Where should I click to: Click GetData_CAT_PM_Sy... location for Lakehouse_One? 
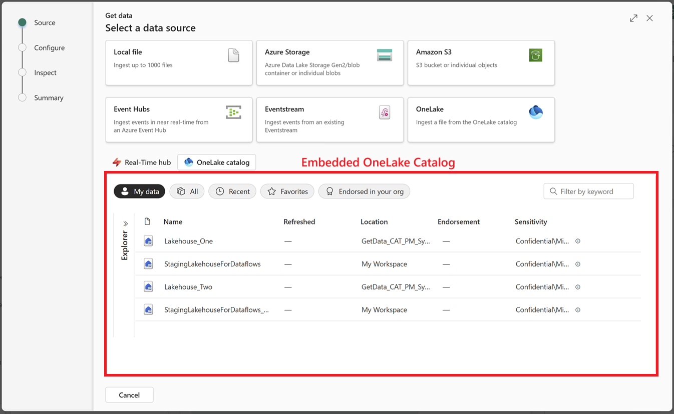coord(396,241)
